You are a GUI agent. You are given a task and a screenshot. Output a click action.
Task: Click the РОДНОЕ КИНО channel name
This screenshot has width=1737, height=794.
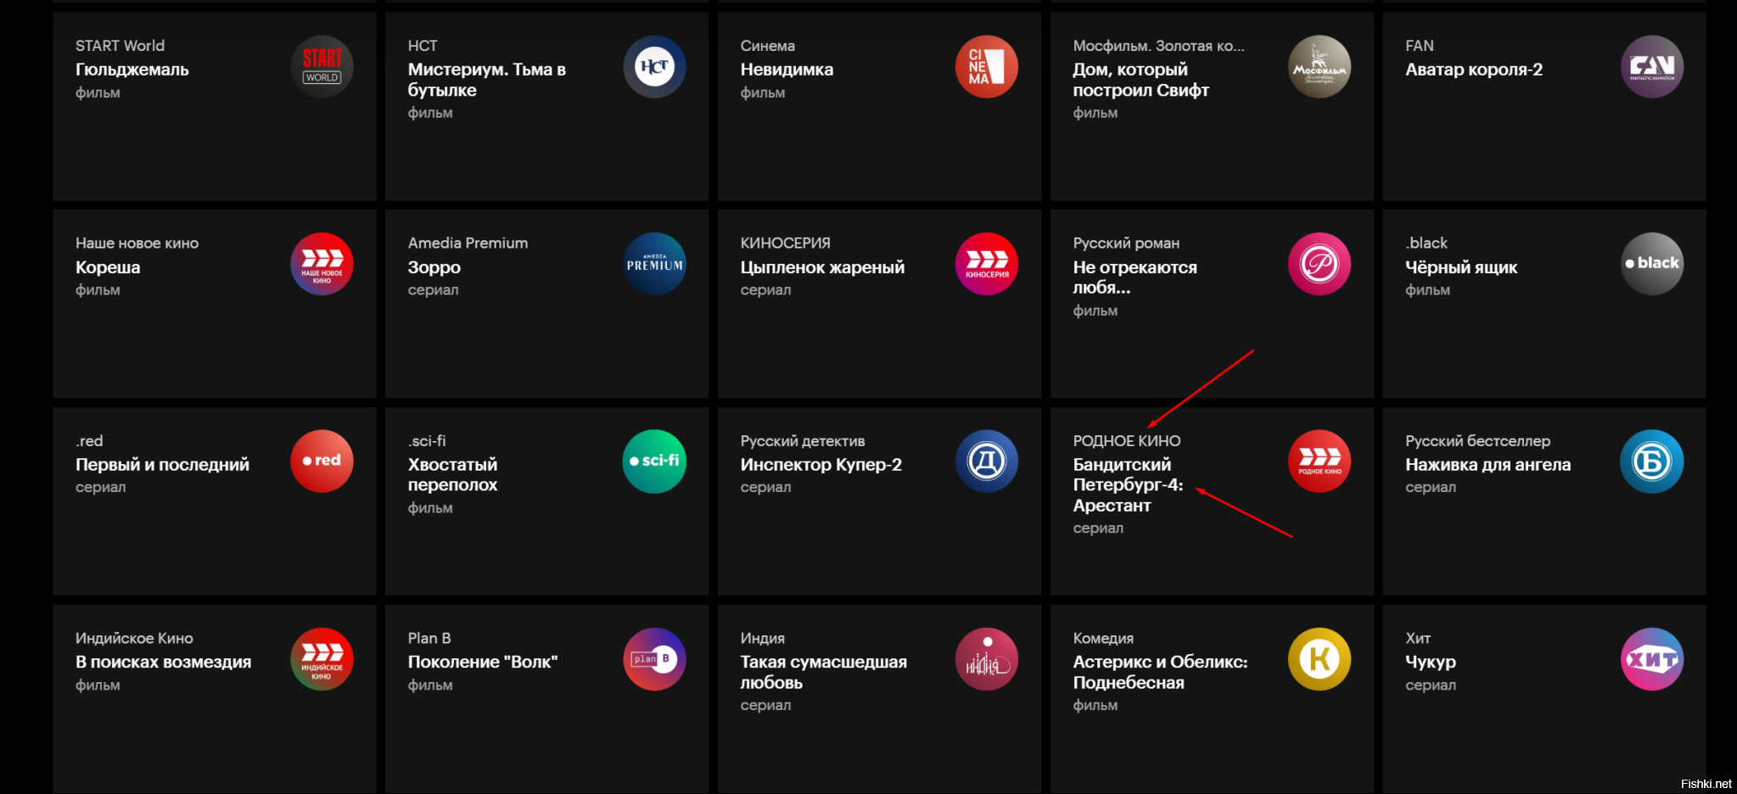tap(1127, 441)
